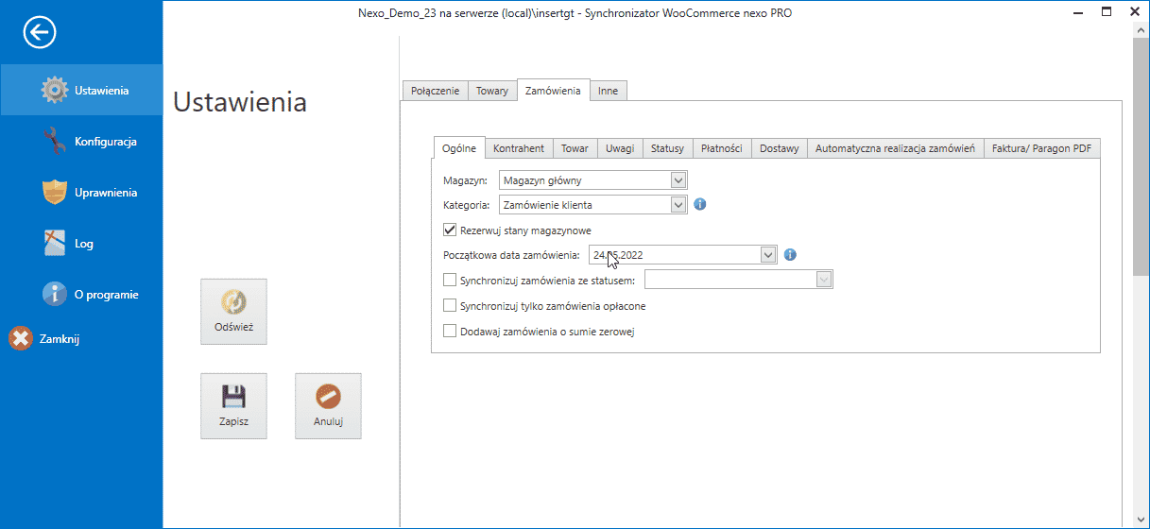The image size is (1150, 529).
Task: Open the Uwagi sub-tab
Action: (620, 148)
